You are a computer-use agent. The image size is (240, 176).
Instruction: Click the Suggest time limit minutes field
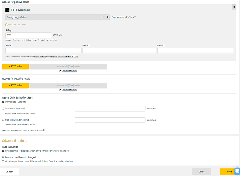tap(110, 120)
